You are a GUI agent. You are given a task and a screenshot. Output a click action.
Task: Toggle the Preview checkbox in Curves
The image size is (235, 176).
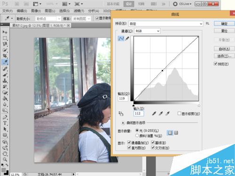pyautogui.click(x=216, y=64)
